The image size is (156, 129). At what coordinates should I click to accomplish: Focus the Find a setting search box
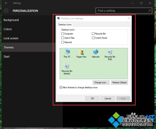pos(124,11)
